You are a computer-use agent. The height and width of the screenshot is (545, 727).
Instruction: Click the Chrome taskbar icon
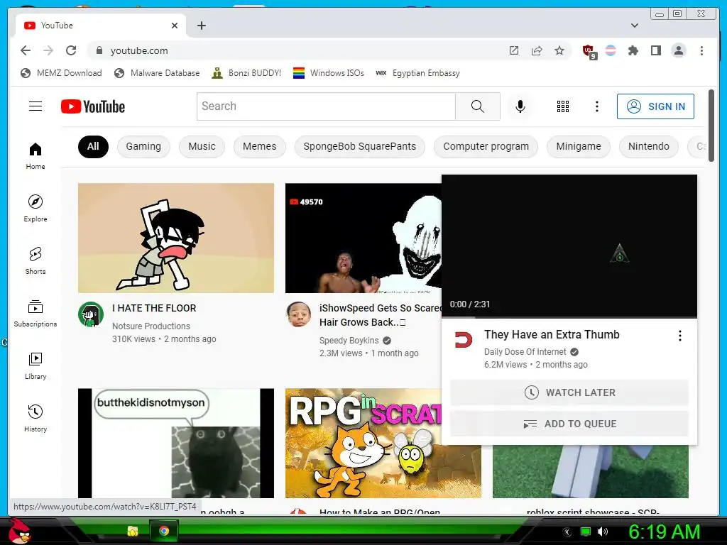tap(164, 531)
